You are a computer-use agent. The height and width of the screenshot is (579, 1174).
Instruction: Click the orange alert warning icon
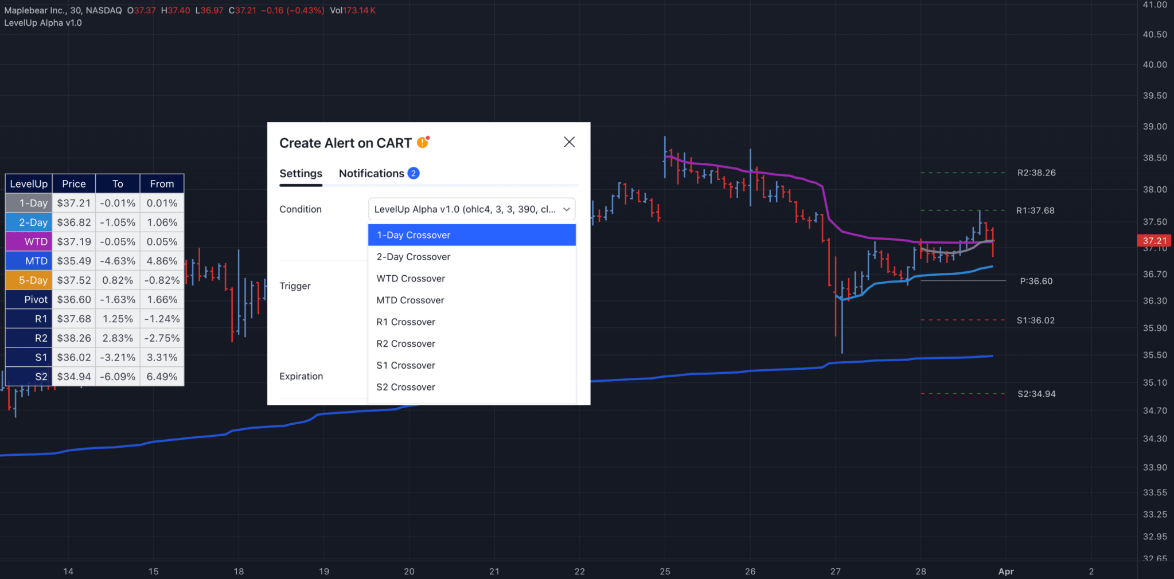423,142
